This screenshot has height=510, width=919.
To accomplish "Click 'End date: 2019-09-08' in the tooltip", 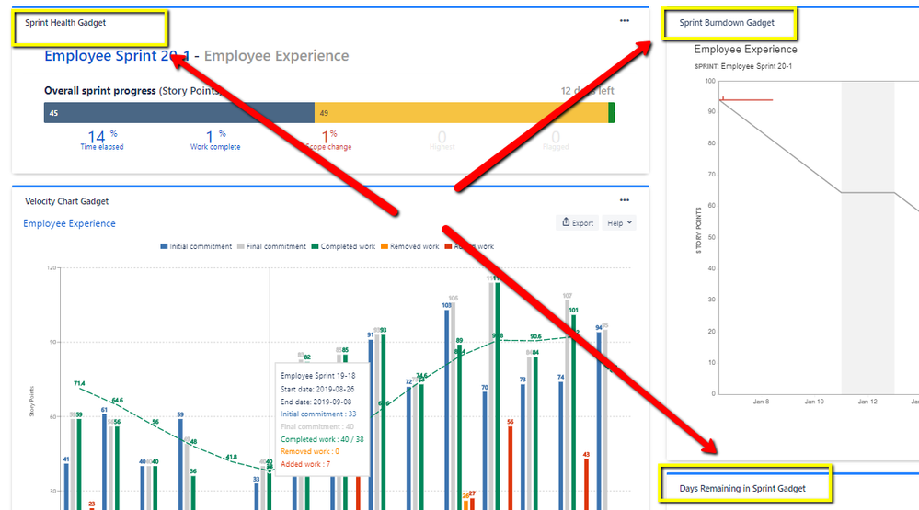I will (317, 402).
